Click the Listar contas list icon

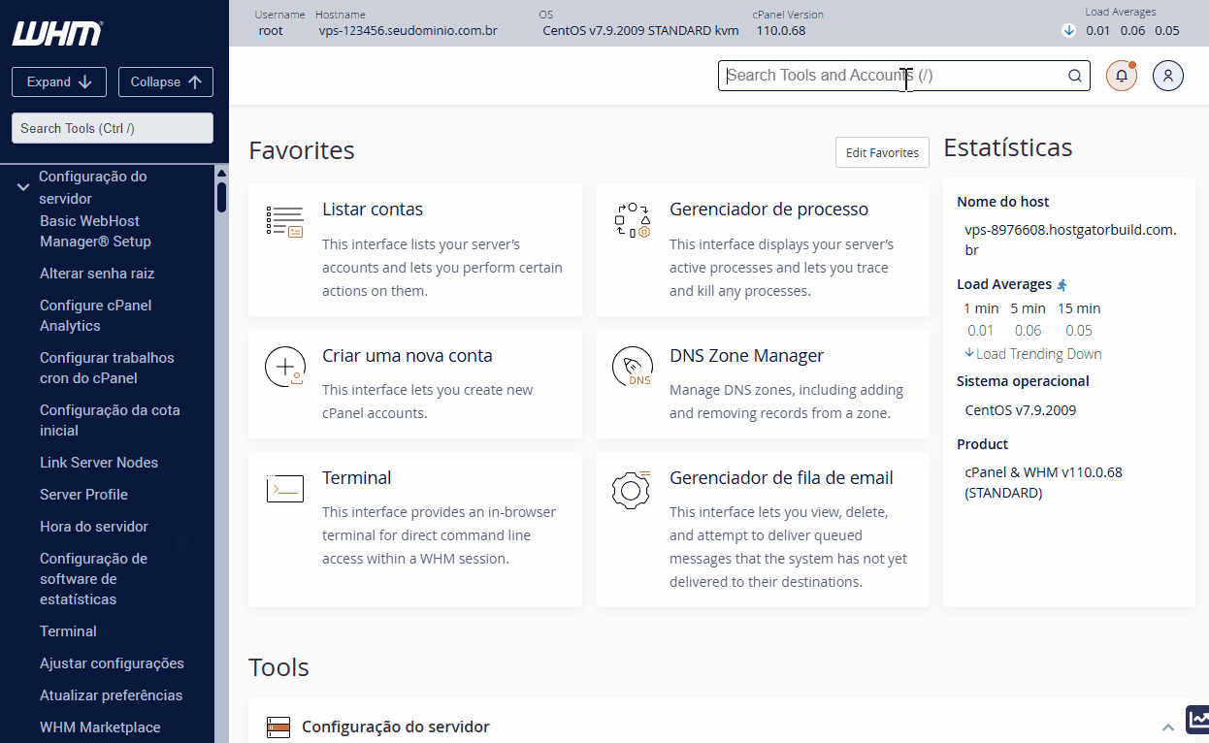tap(284, 221)
